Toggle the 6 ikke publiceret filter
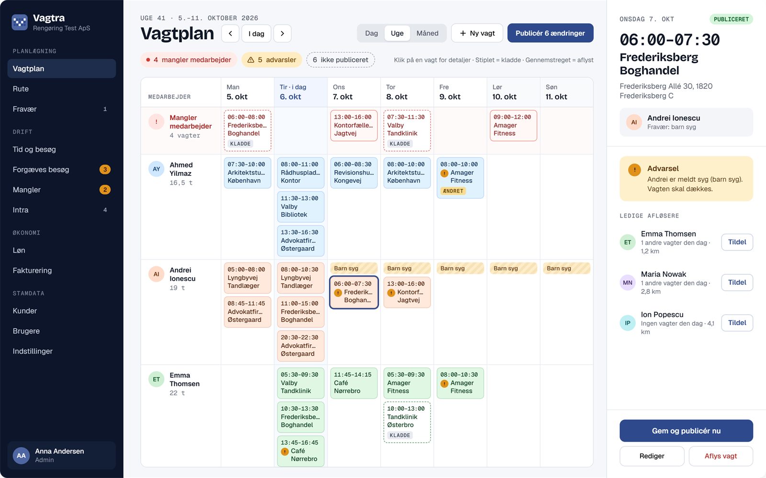The width and height of the screenshot is (766, 478). click(x=340, y=60)
